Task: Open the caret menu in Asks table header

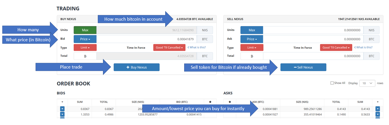Action: point(378,102)
